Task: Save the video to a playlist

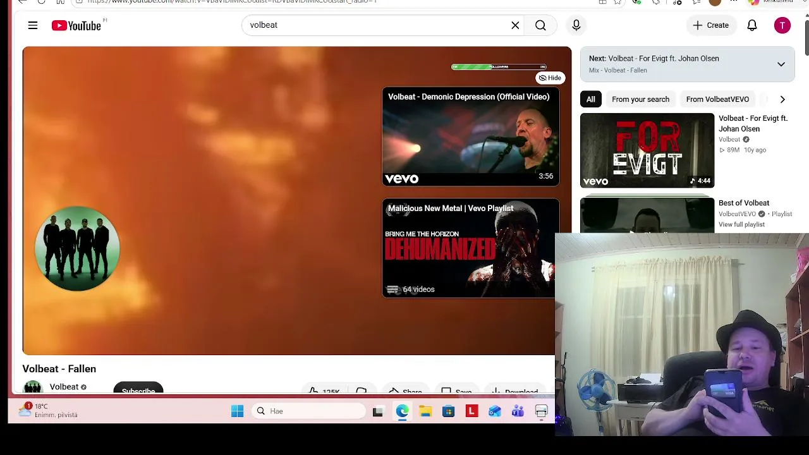Action: click(x=456, y=390)
